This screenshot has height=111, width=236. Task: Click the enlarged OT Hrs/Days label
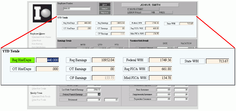pos(22,69)
